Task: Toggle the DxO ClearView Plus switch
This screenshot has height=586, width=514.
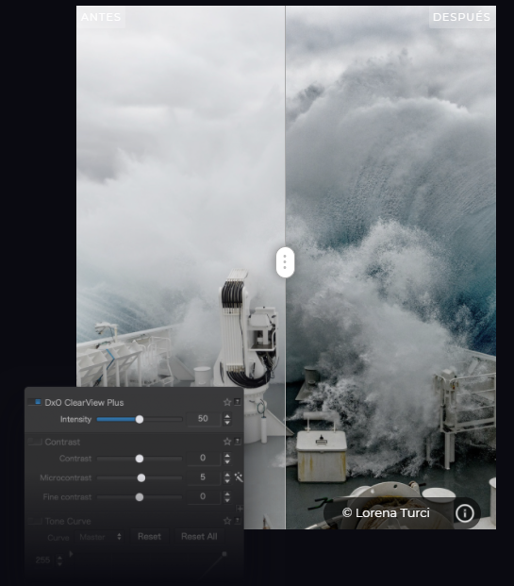Action: tap(34, 402)
